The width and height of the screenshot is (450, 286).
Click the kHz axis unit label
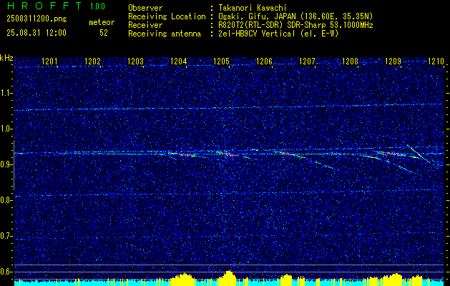[6, 58]
